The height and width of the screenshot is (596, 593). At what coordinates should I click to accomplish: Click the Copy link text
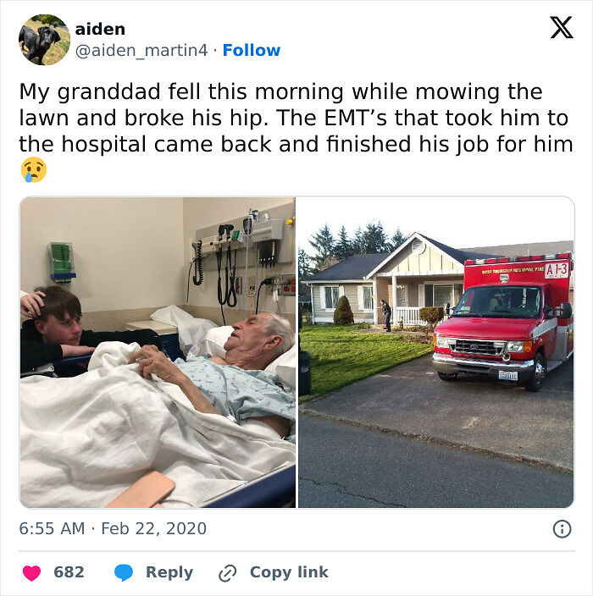[289, 572]
